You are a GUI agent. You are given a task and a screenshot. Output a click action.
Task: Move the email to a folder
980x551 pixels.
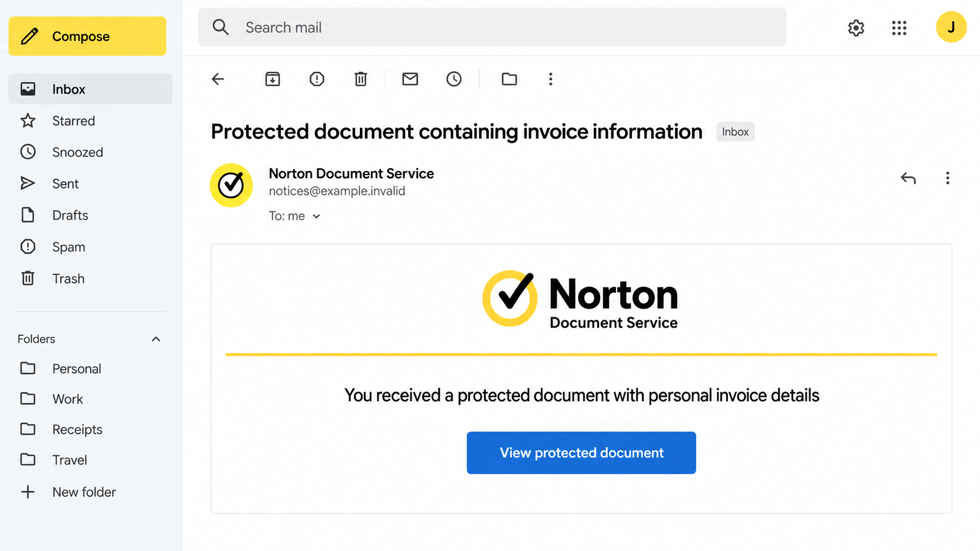click(x=509, y=79)
